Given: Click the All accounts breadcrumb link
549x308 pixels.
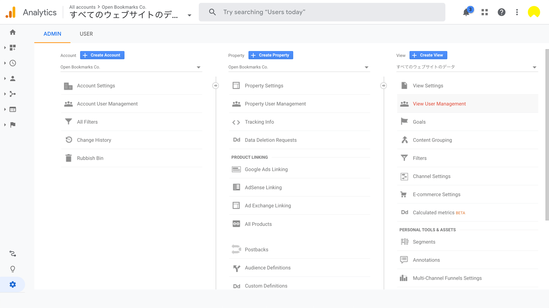Looking at the screenshot, I should pyautogui.click(x=82, y=7).
